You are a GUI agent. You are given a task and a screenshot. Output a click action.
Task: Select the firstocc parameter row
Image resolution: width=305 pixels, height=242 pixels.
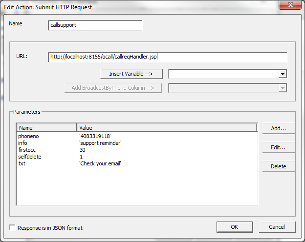pyautogui.click(x=26, y=150)
